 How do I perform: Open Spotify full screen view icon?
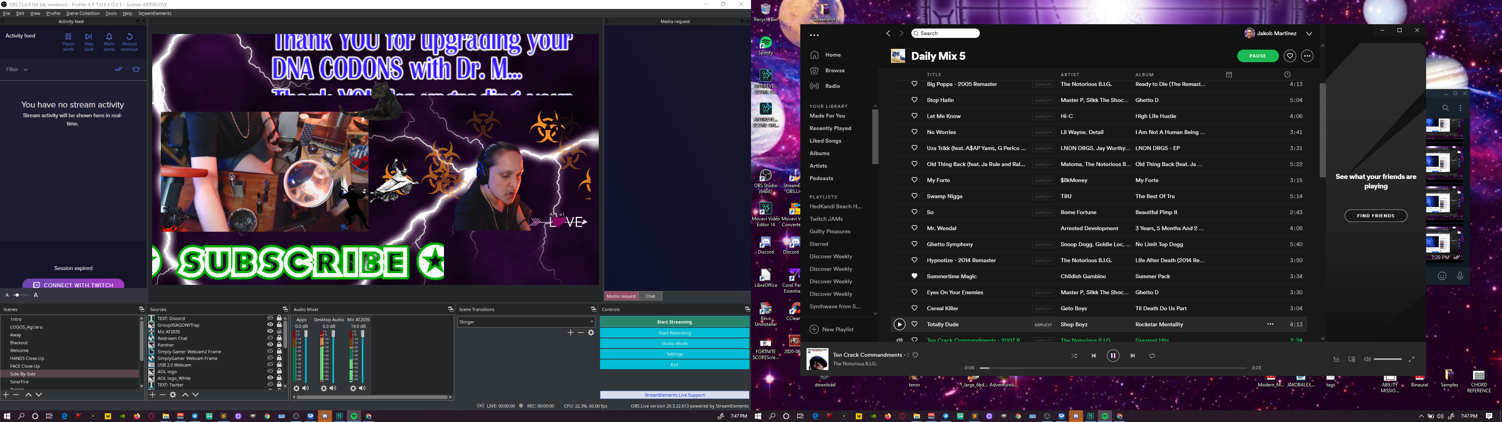point(1411,359)
